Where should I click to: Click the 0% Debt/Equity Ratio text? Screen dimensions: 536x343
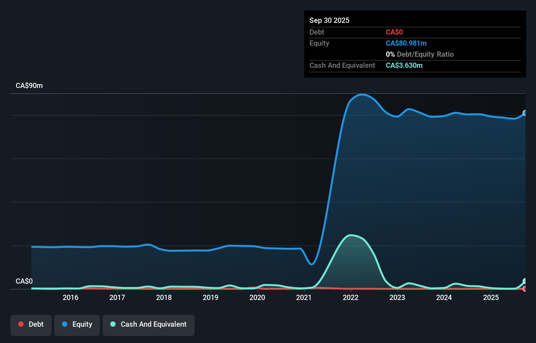coord(419,54)
